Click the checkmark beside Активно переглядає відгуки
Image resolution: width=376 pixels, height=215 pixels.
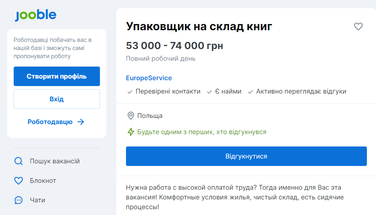(250, 92)
